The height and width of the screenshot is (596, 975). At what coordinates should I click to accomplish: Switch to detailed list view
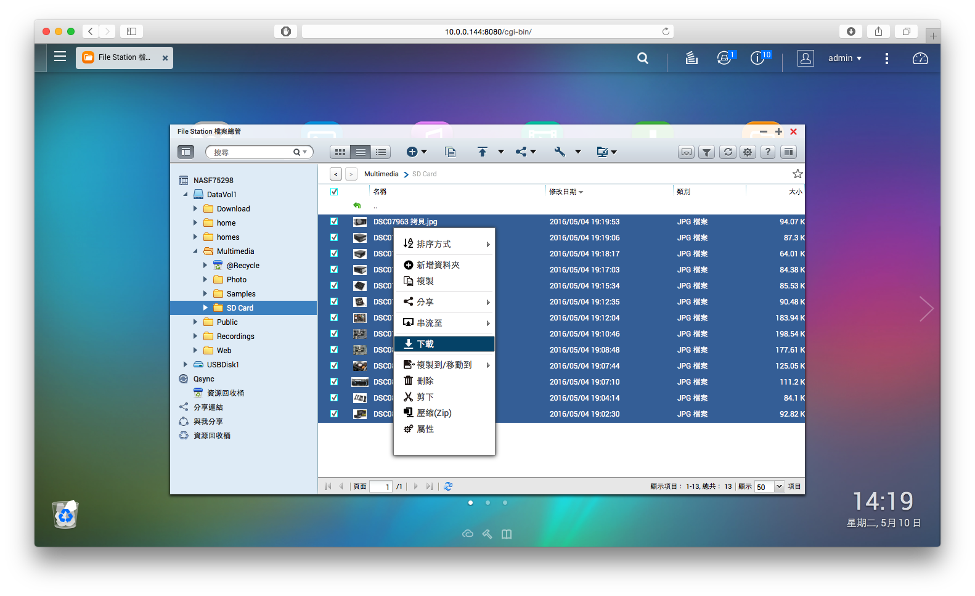381,152
